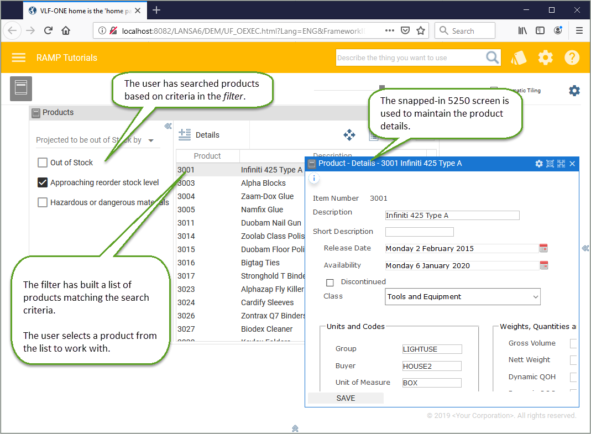Click the four-arrow move icon in the Details bar
Image resolution: width=591 pixels, height=434 pixels.
349,134
